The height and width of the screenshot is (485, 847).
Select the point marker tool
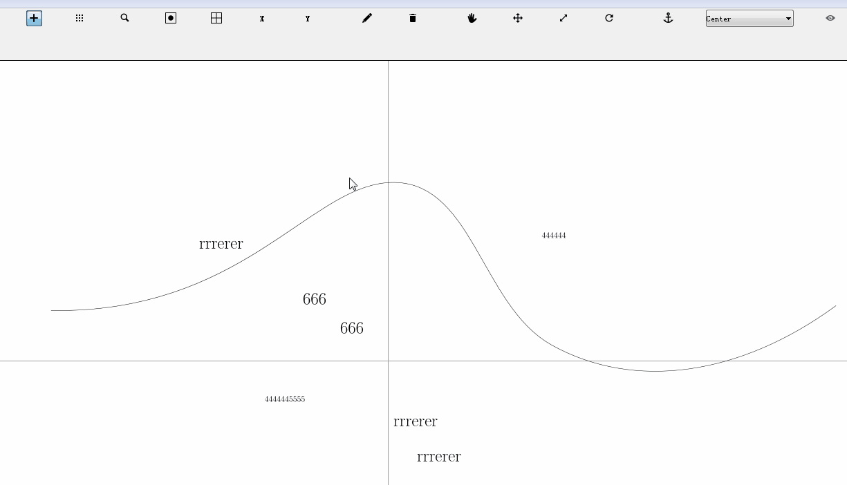tap(170, 18)
